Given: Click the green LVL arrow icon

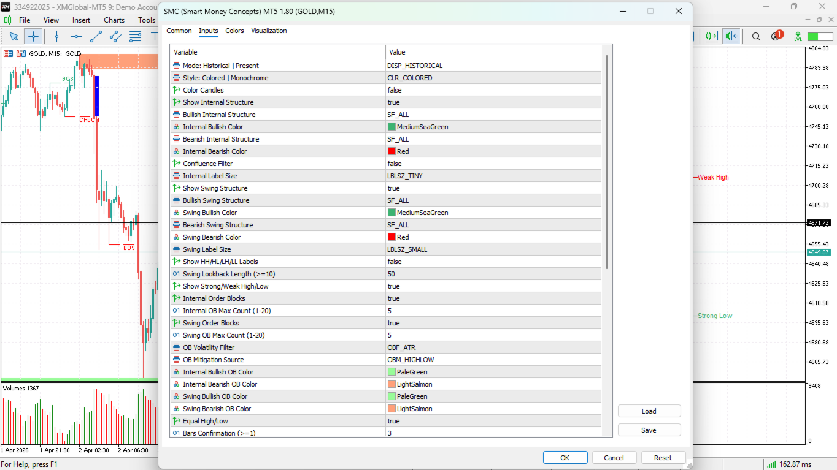Looking at the screenshot, I should (798, 36).
